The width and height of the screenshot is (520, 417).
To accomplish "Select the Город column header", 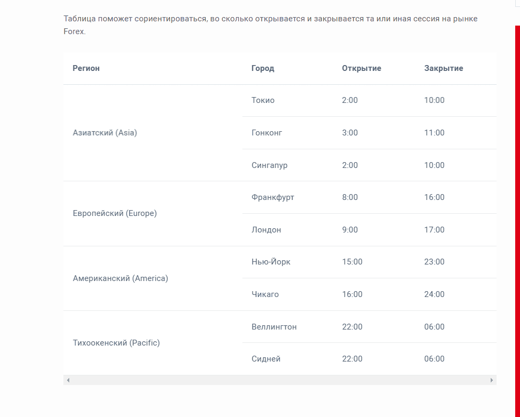I will pos(263,68).
